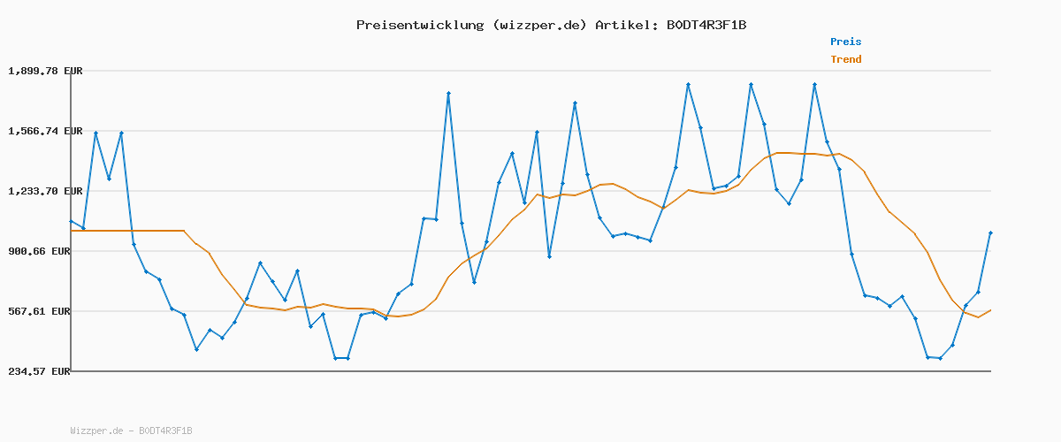The width and height of the screenshot is (1061, 442).
Task: Select the 1,566.74 EUR axis label
Action: 45,131
